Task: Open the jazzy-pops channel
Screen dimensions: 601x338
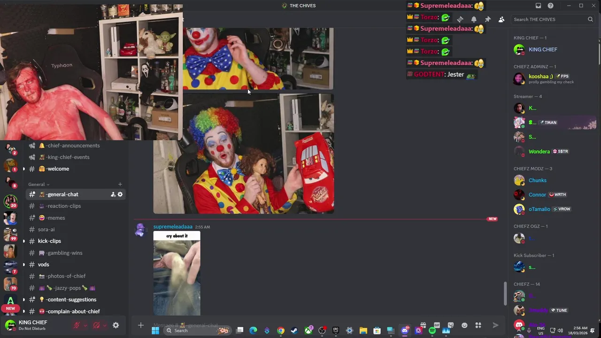Action: click(75, 288)
